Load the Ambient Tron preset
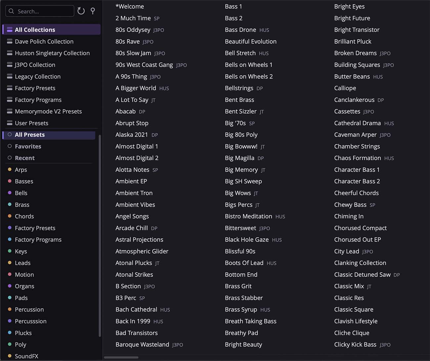 tap(134, 193)
